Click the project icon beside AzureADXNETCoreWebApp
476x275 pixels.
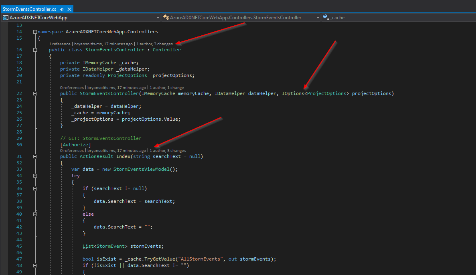(5, 17)
